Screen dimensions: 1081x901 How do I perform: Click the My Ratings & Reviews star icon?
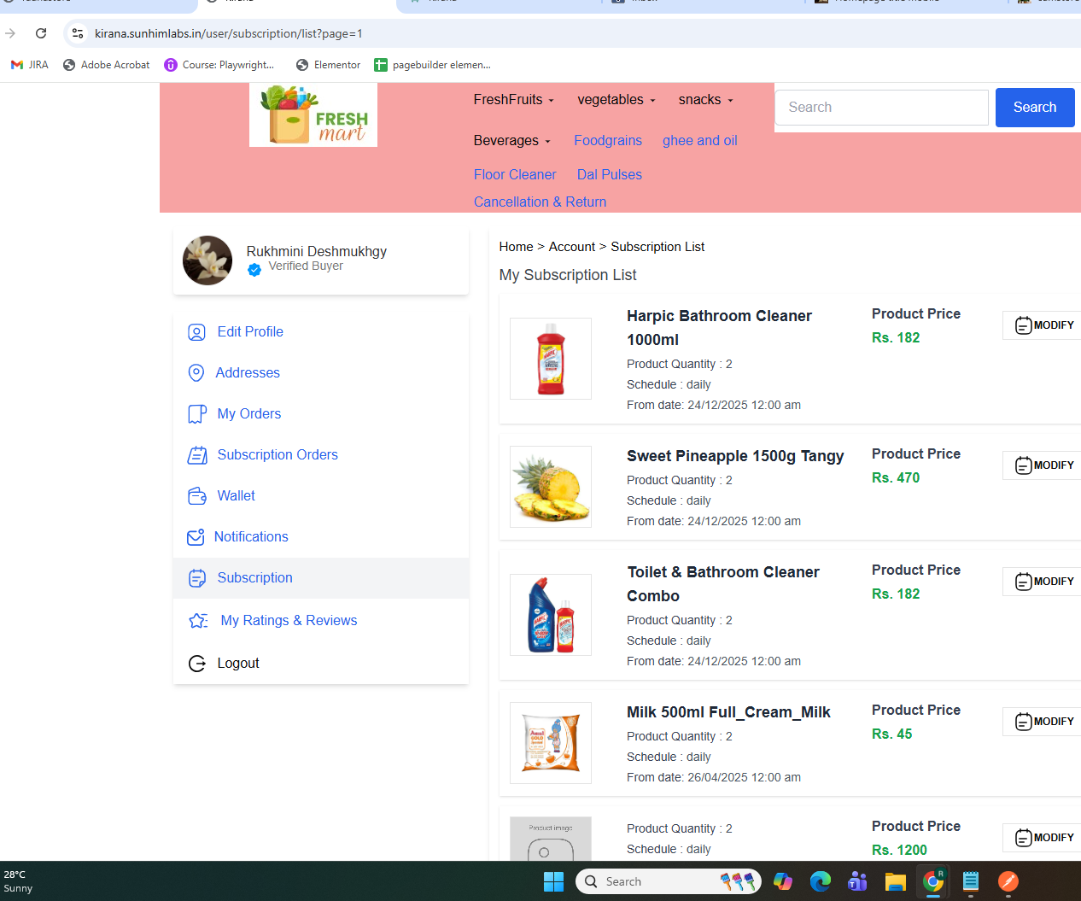click(198, 621)
